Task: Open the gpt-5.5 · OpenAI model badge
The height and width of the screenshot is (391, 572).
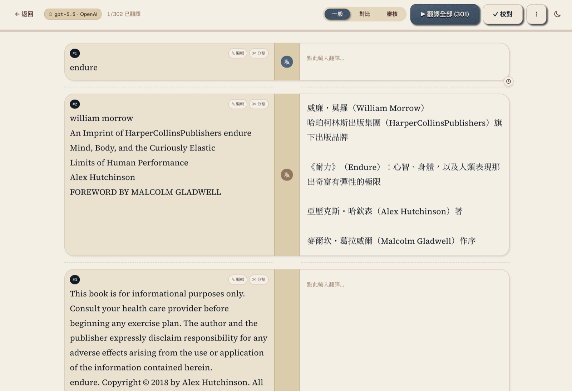Action: pyautogui.click(x=73, y=14)
